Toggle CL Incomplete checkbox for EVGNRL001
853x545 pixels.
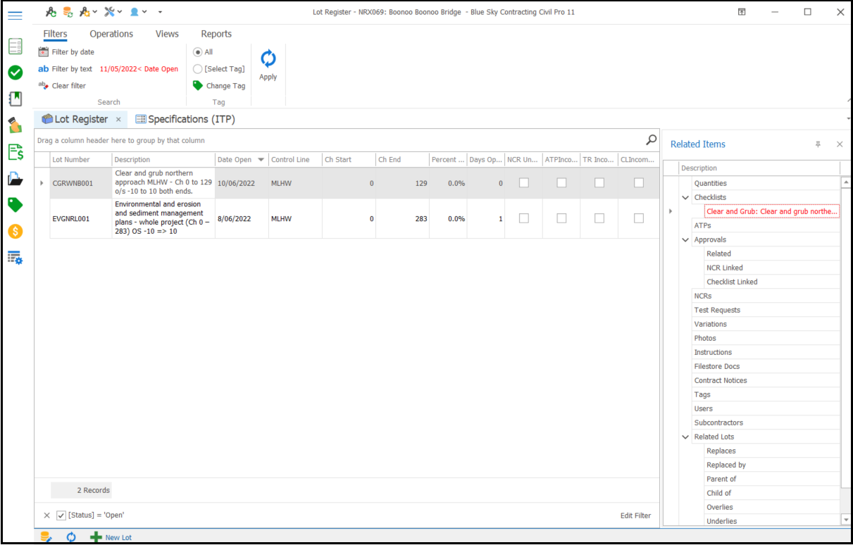pos(639,218)
